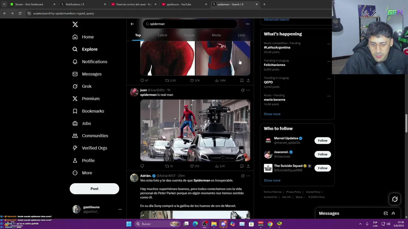Open Advanced search link
Viewport: 408px width, 229px height.
pos(276,19)
